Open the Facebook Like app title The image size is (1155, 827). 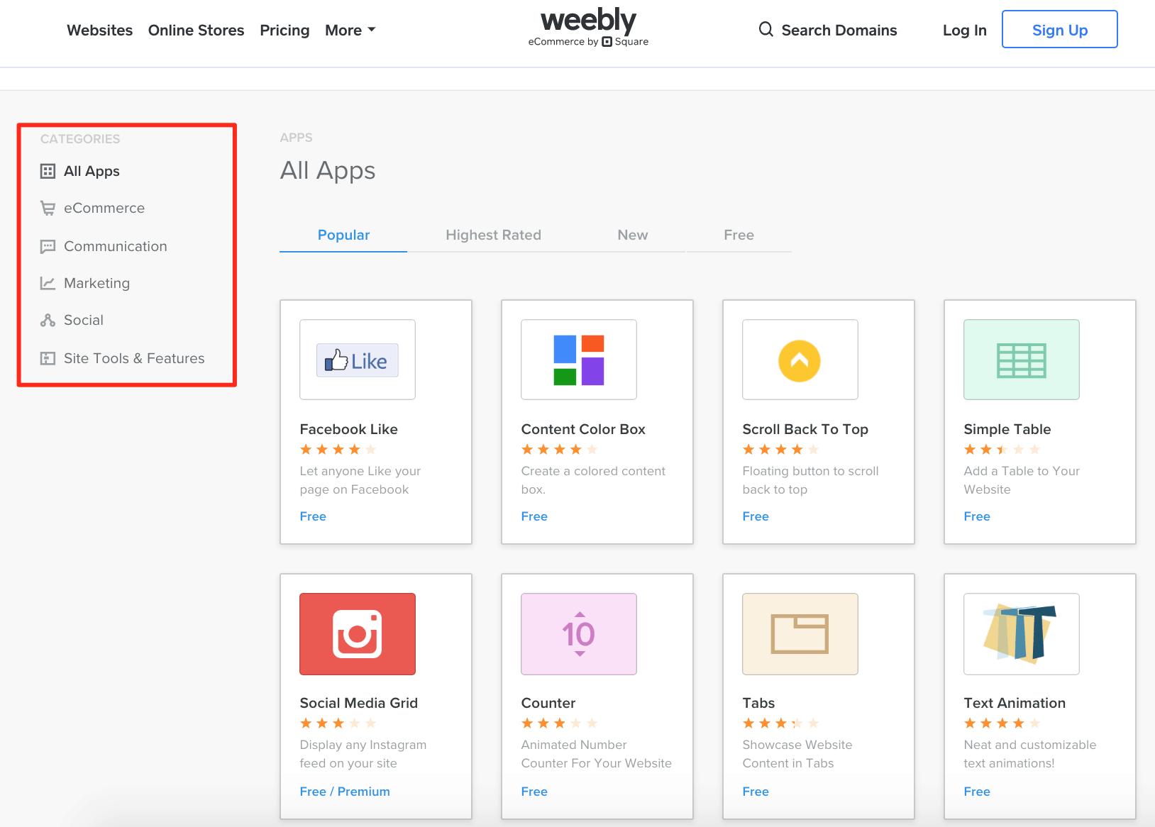click(348, 429)
